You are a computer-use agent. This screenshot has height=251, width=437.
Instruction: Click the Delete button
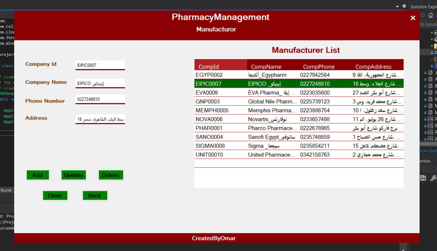(x=111, y=175)
